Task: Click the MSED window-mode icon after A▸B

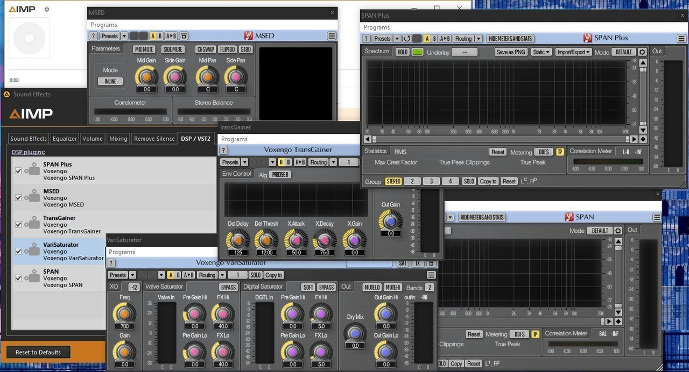Action: click(184, 36)
